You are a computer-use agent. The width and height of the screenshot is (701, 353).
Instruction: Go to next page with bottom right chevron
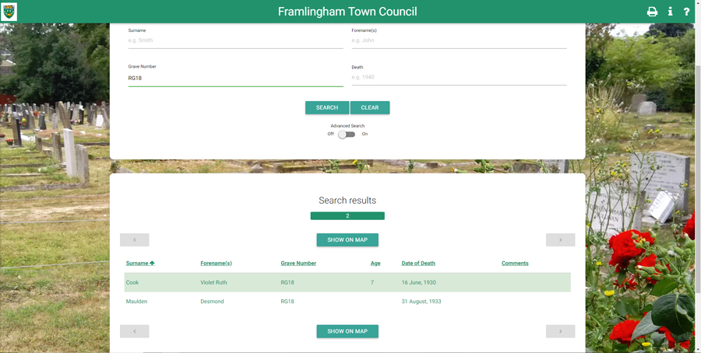coord(560,331)
